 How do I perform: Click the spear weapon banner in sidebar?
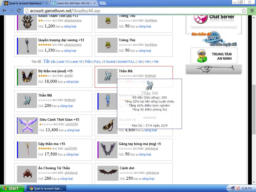tap(214, 69)
